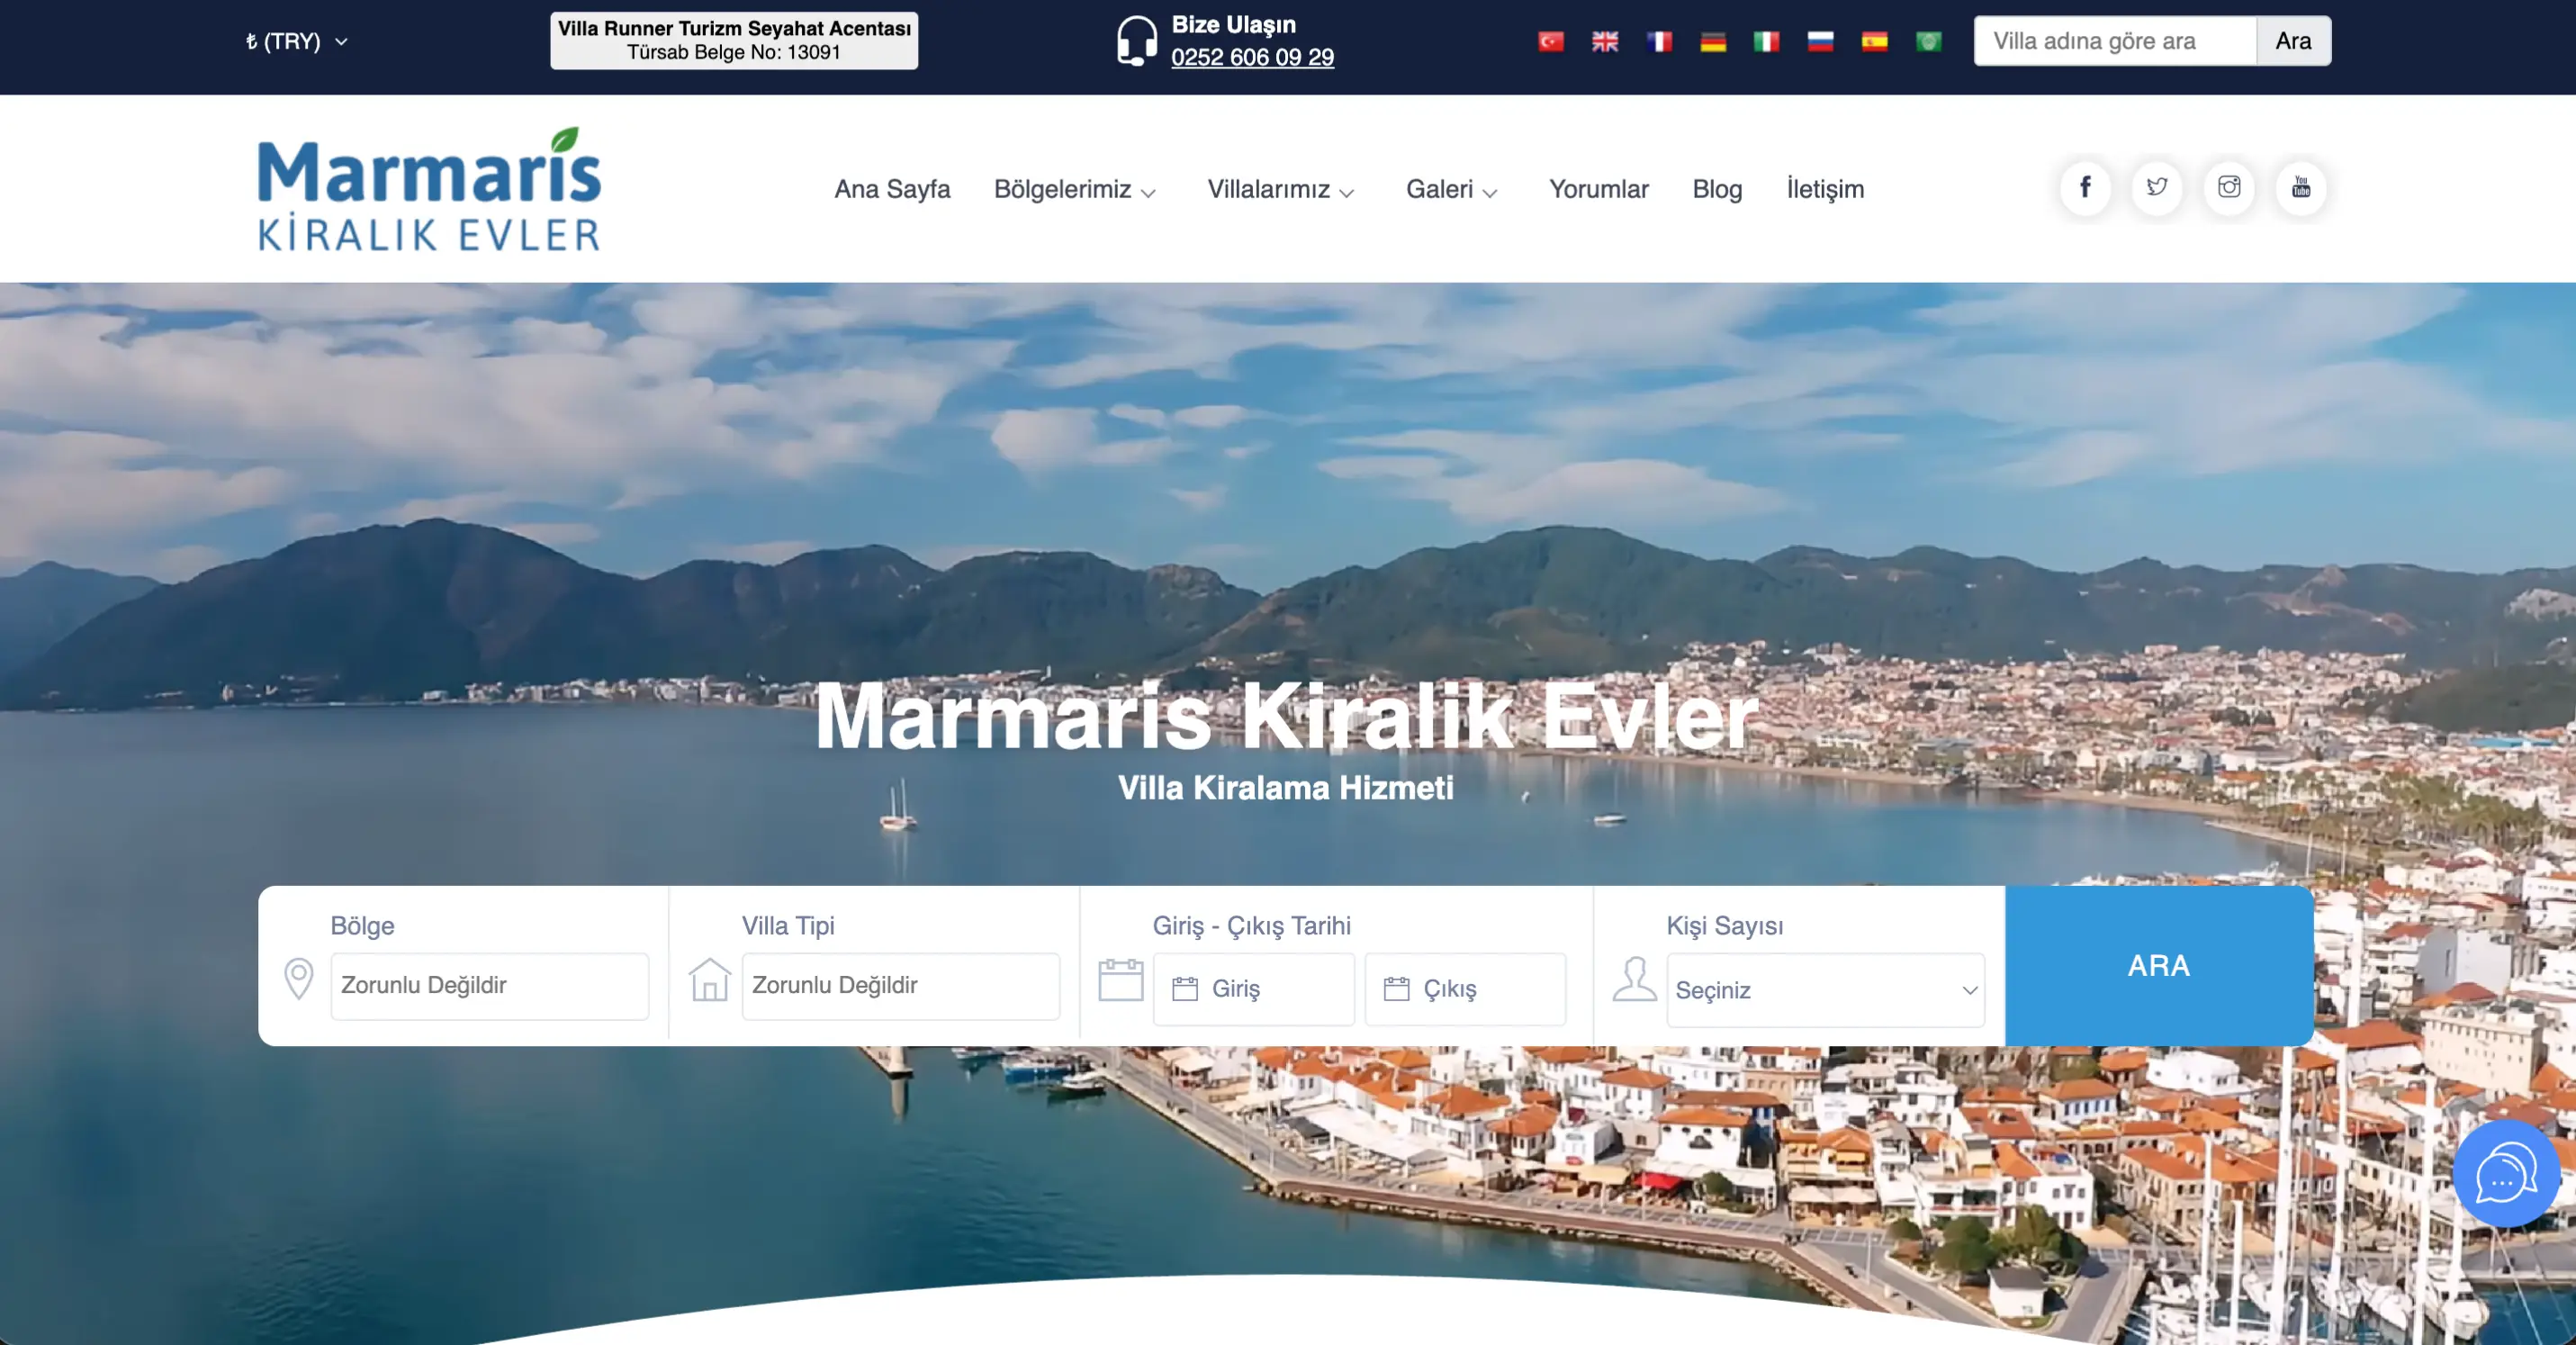Screen dimensions: 2576x1345
Task: Open the Kişi Sayısı Seçiniz dropdown
Action: [x=1825, y=990]
